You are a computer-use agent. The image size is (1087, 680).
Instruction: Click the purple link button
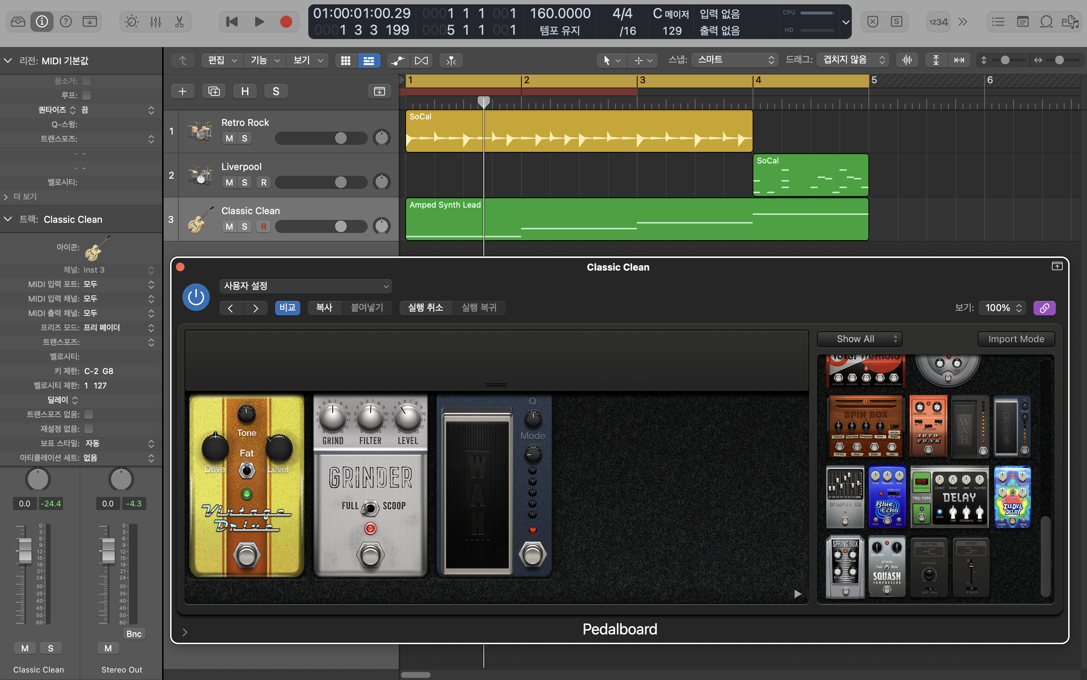pos(1044,308)
